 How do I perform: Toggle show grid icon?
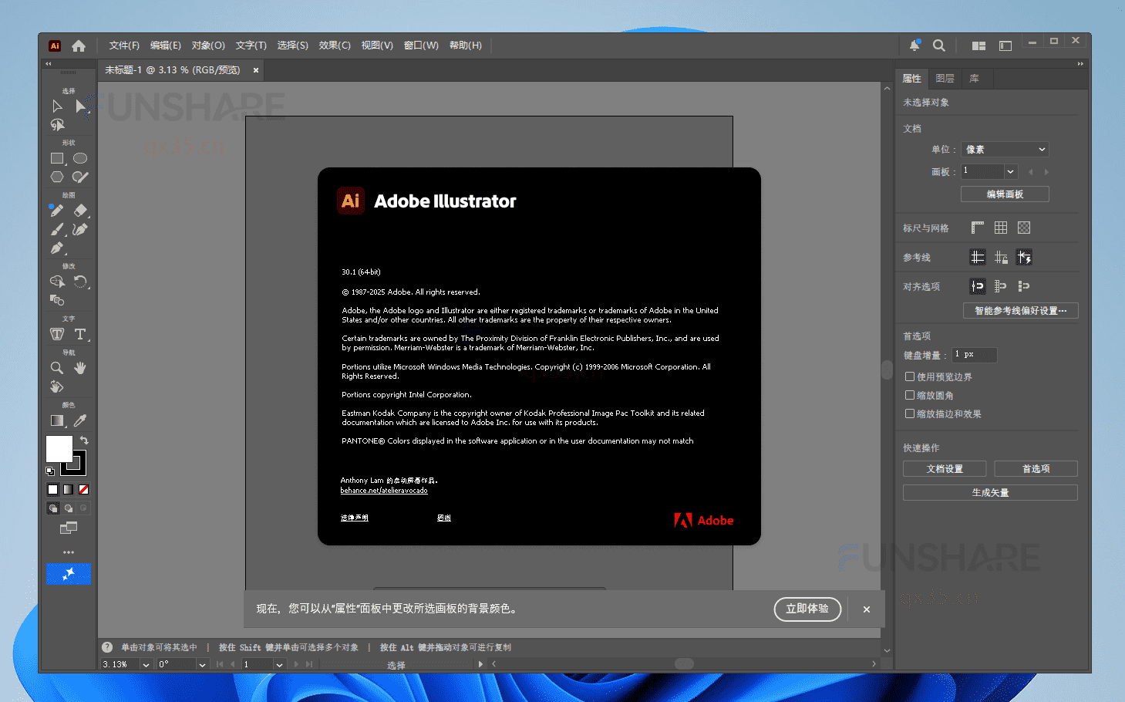[x=1001, y=228]
